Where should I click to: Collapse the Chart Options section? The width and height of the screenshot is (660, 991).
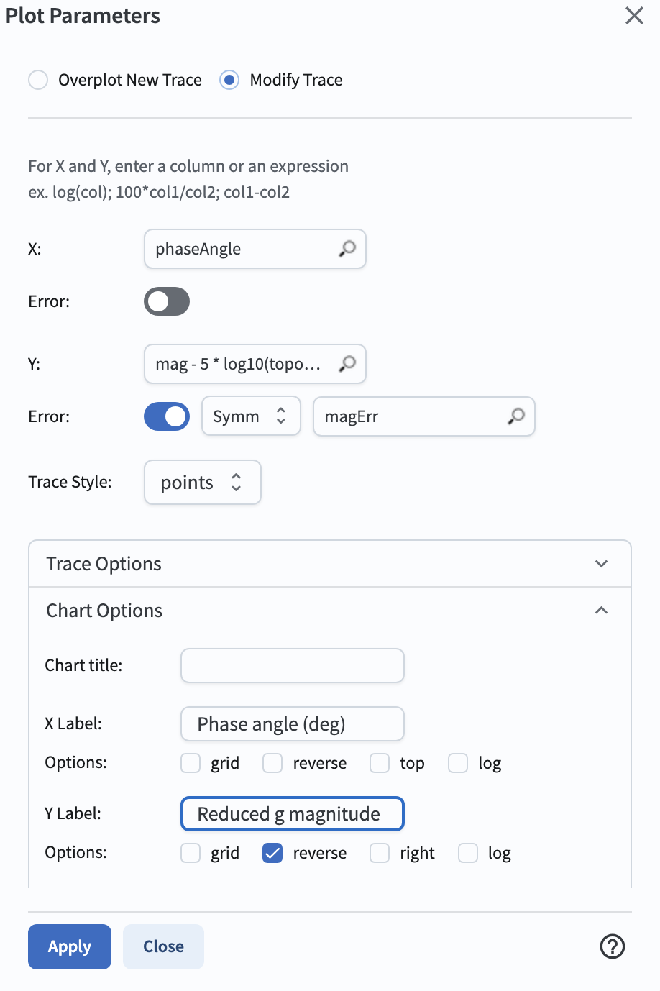point(330,611)
